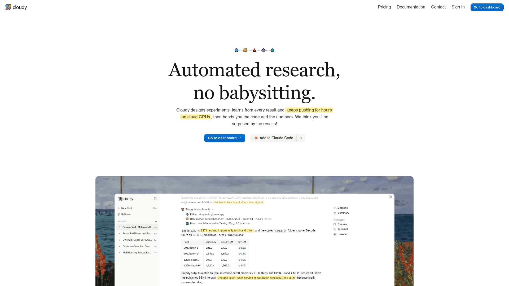Expand Thoughts and 9 tools chevron
The height and width of the screenshot is (286, 509).
(212, 209)
